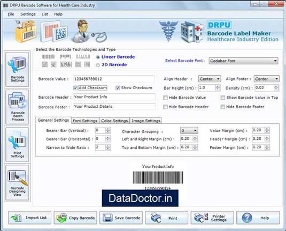Click last 2D barcode sample icon
286x231 pixels.
87,65
